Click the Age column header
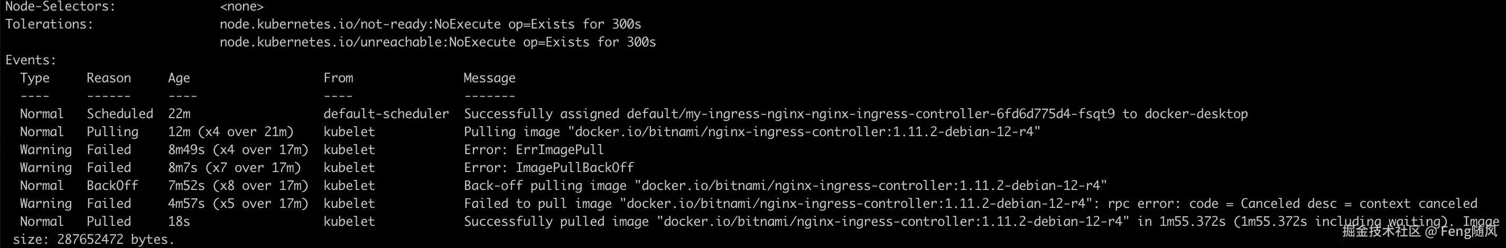The height and width of the screenshot is (248, 1506). click(179, 78)
